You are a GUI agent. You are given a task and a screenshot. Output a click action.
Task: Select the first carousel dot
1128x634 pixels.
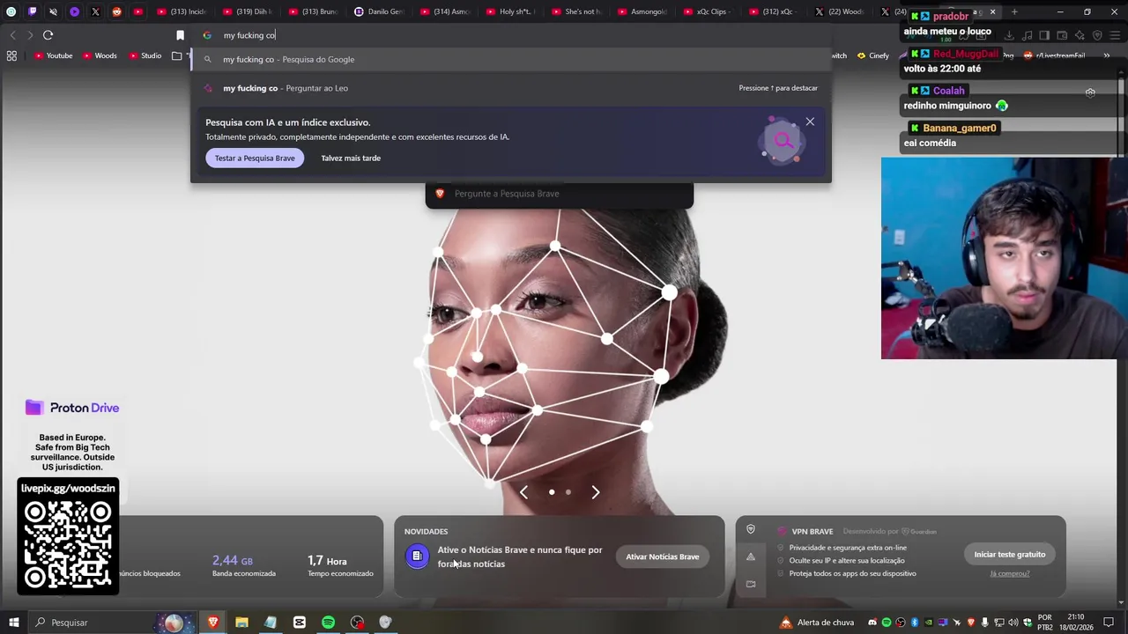pos(552,492)
